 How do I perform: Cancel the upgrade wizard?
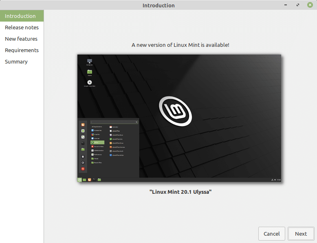coord(271,234)
